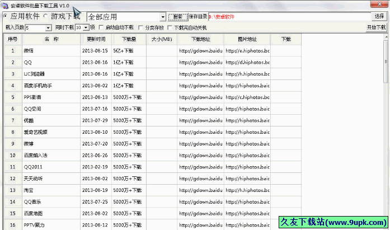Click the 开始下载 button

click(x=377, y=27)
